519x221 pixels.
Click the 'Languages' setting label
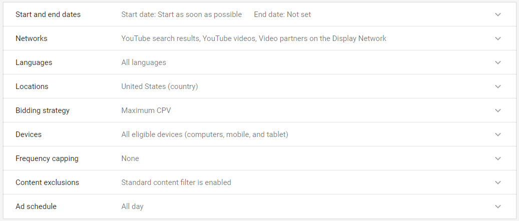click(x=34, y=62)
